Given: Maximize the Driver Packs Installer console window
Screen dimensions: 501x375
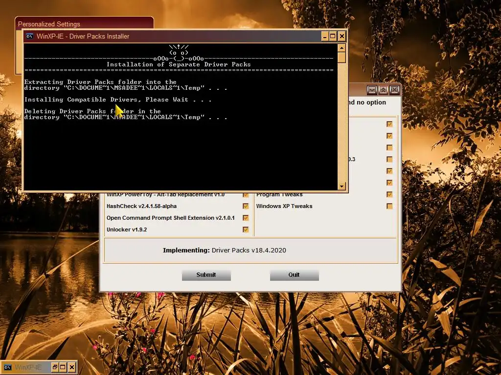Looking at the screenshot, I should pyautogui.click(x=333, y=36).
